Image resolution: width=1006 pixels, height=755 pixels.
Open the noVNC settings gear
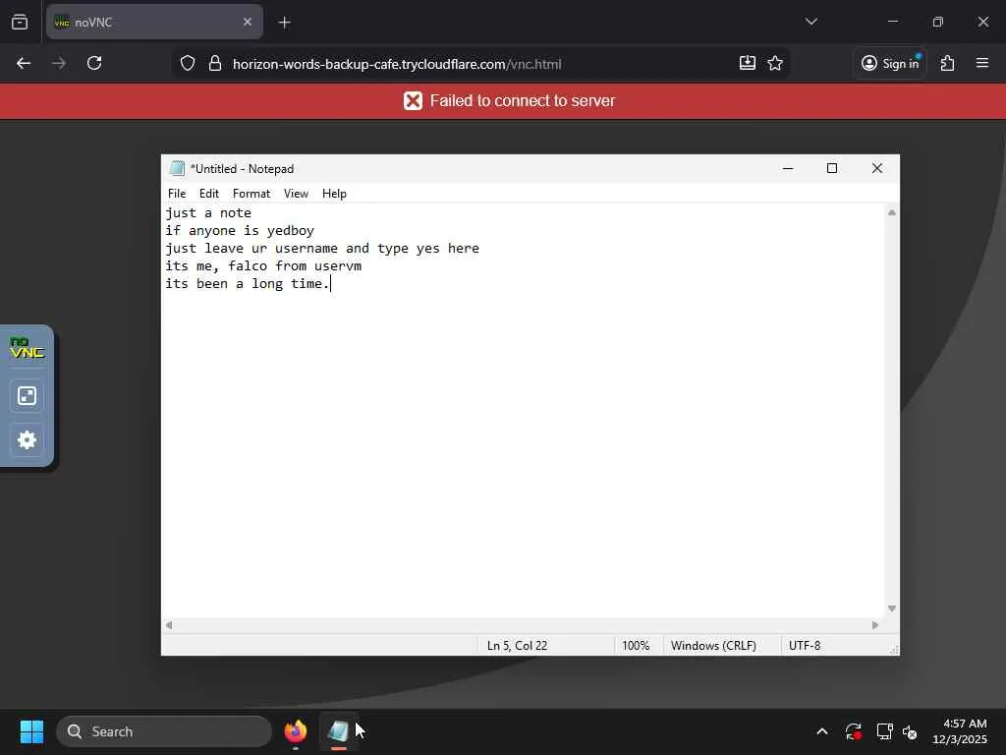click(x=27, y=439)
